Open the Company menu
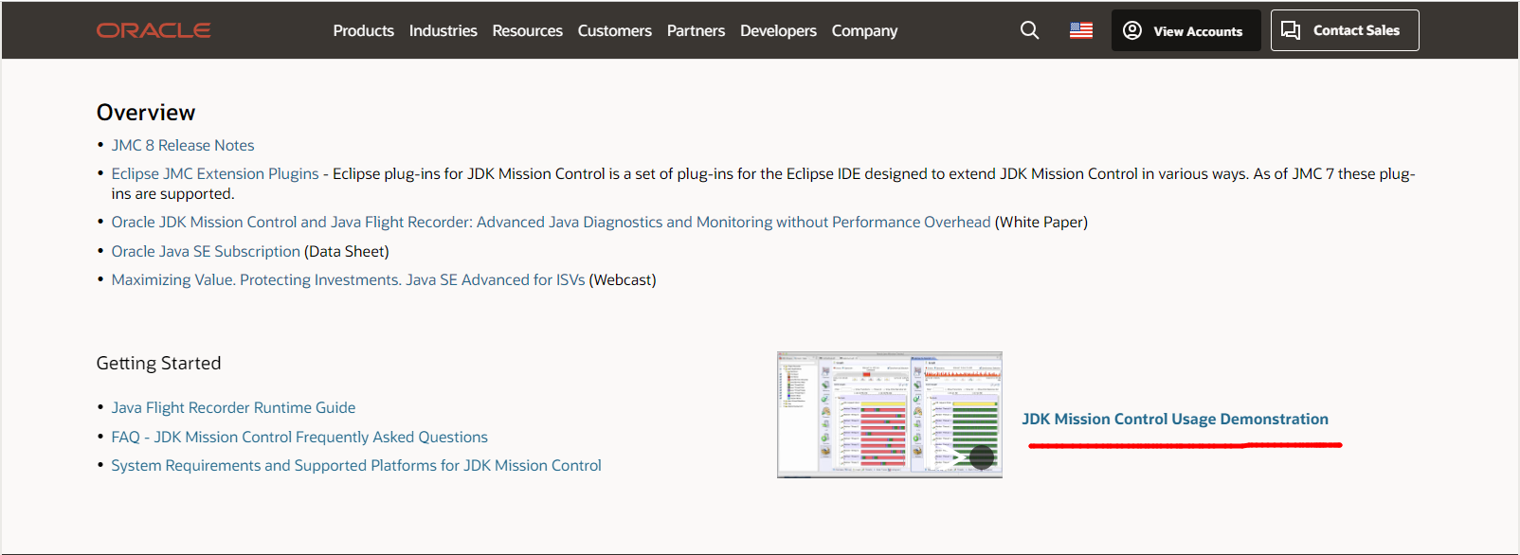The width and height of the screenshot is (1520, 555). (865, 30)
